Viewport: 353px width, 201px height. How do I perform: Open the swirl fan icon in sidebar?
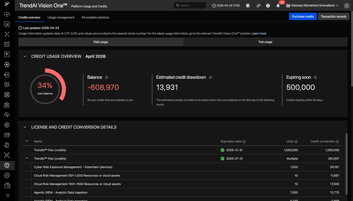[7, 65]
